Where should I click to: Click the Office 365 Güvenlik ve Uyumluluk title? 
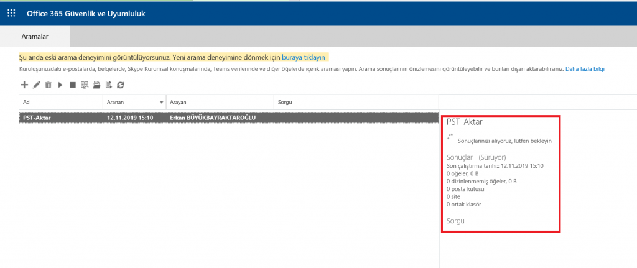tap(86, 13)
